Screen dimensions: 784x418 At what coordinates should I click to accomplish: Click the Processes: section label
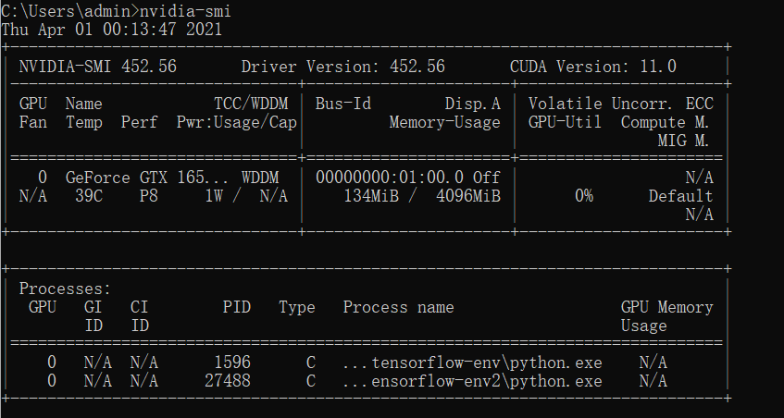(x=65, y=289)
